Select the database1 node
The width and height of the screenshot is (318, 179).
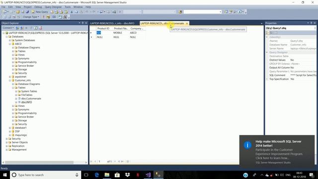[21, 128]
